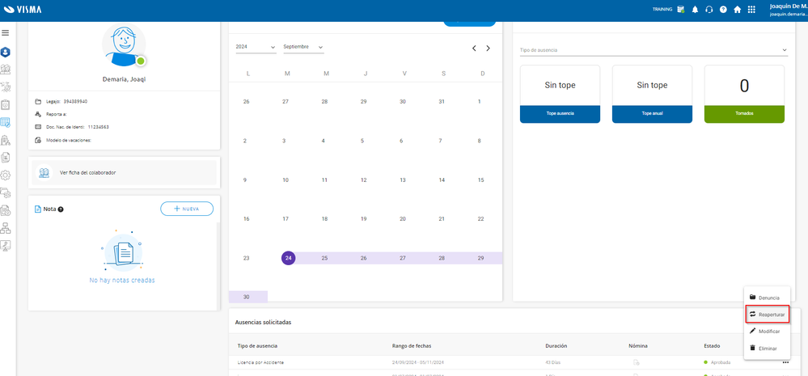Go to home via house icon
Viewport: 808px width, 376px height.
738,9
